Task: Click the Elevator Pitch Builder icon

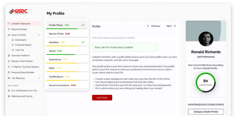Action: pos(9,61)
